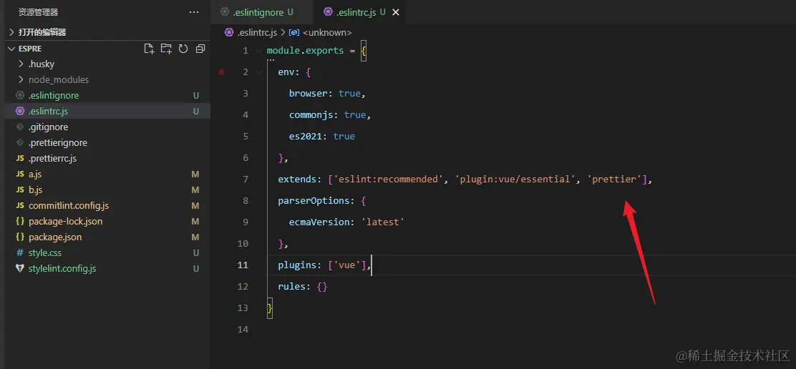Click 'eslint:recommended' string on line 7
The width and height of the screenshot is (796, 369).
click(389, 179)
